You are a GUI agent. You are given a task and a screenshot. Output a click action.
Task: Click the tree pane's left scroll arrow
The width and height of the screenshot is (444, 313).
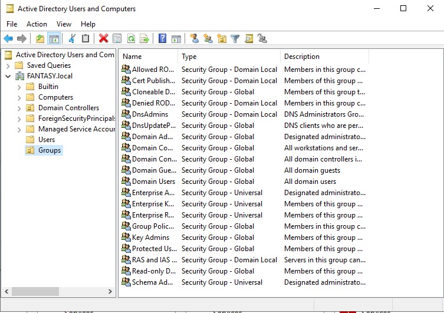(x=6, y=291)
